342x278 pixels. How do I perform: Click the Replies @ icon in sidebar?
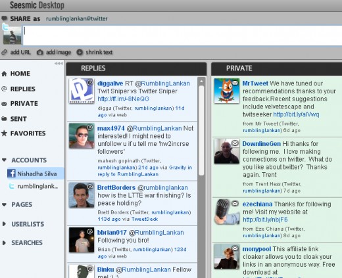click(4, 89)
